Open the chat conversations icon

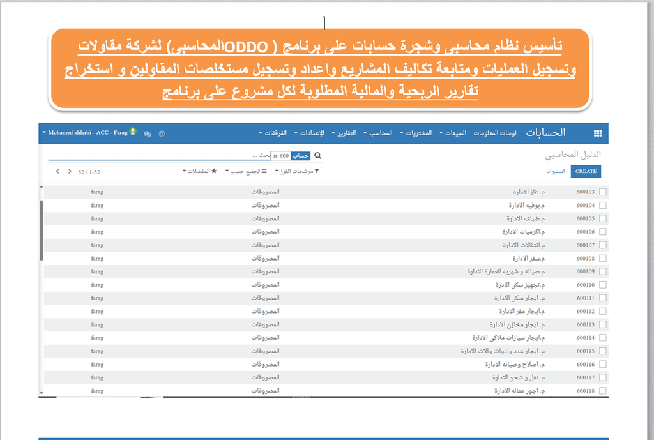pos(148,134)
